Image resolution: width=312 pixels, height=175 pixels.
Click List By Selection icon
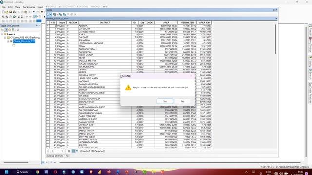pos(13,30)
